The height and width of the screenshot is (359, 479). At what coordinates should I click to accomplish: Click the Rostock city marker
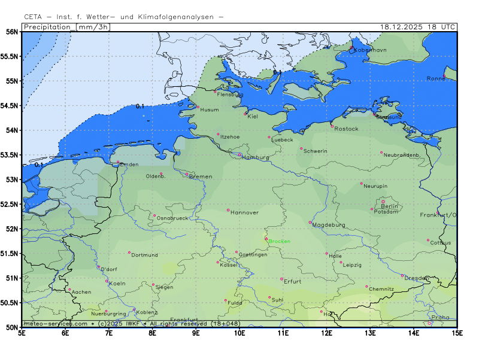(332, 126)
